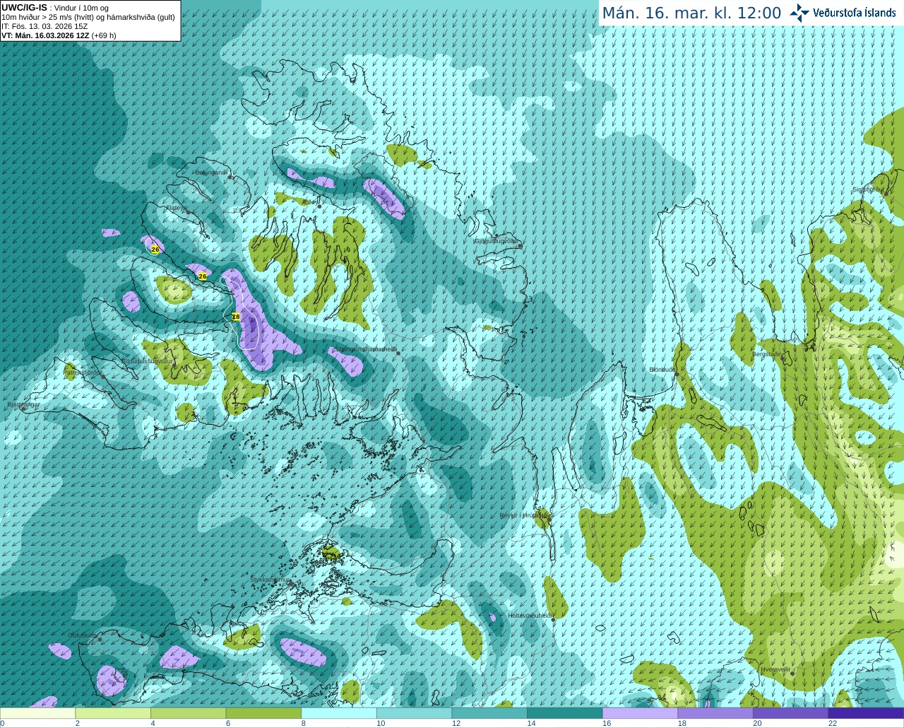Select the darkest violet legend swatch above 22
Viewport: 904px width, 728px height.
tap(866, 713)
